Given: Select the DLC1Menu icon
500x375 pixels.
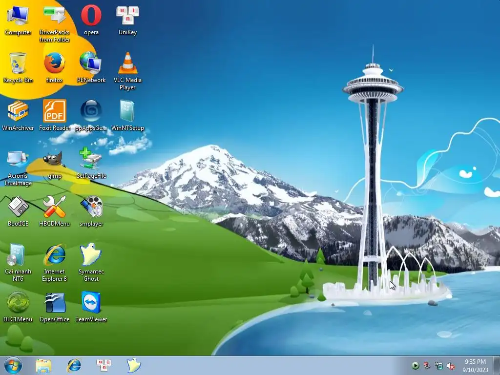Looking at the screenshot, I should point(18,307).
